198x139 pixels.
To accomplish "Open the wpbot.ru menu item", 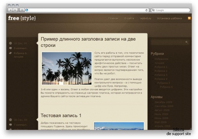I will pyautogui.click(x=146, y=18).
